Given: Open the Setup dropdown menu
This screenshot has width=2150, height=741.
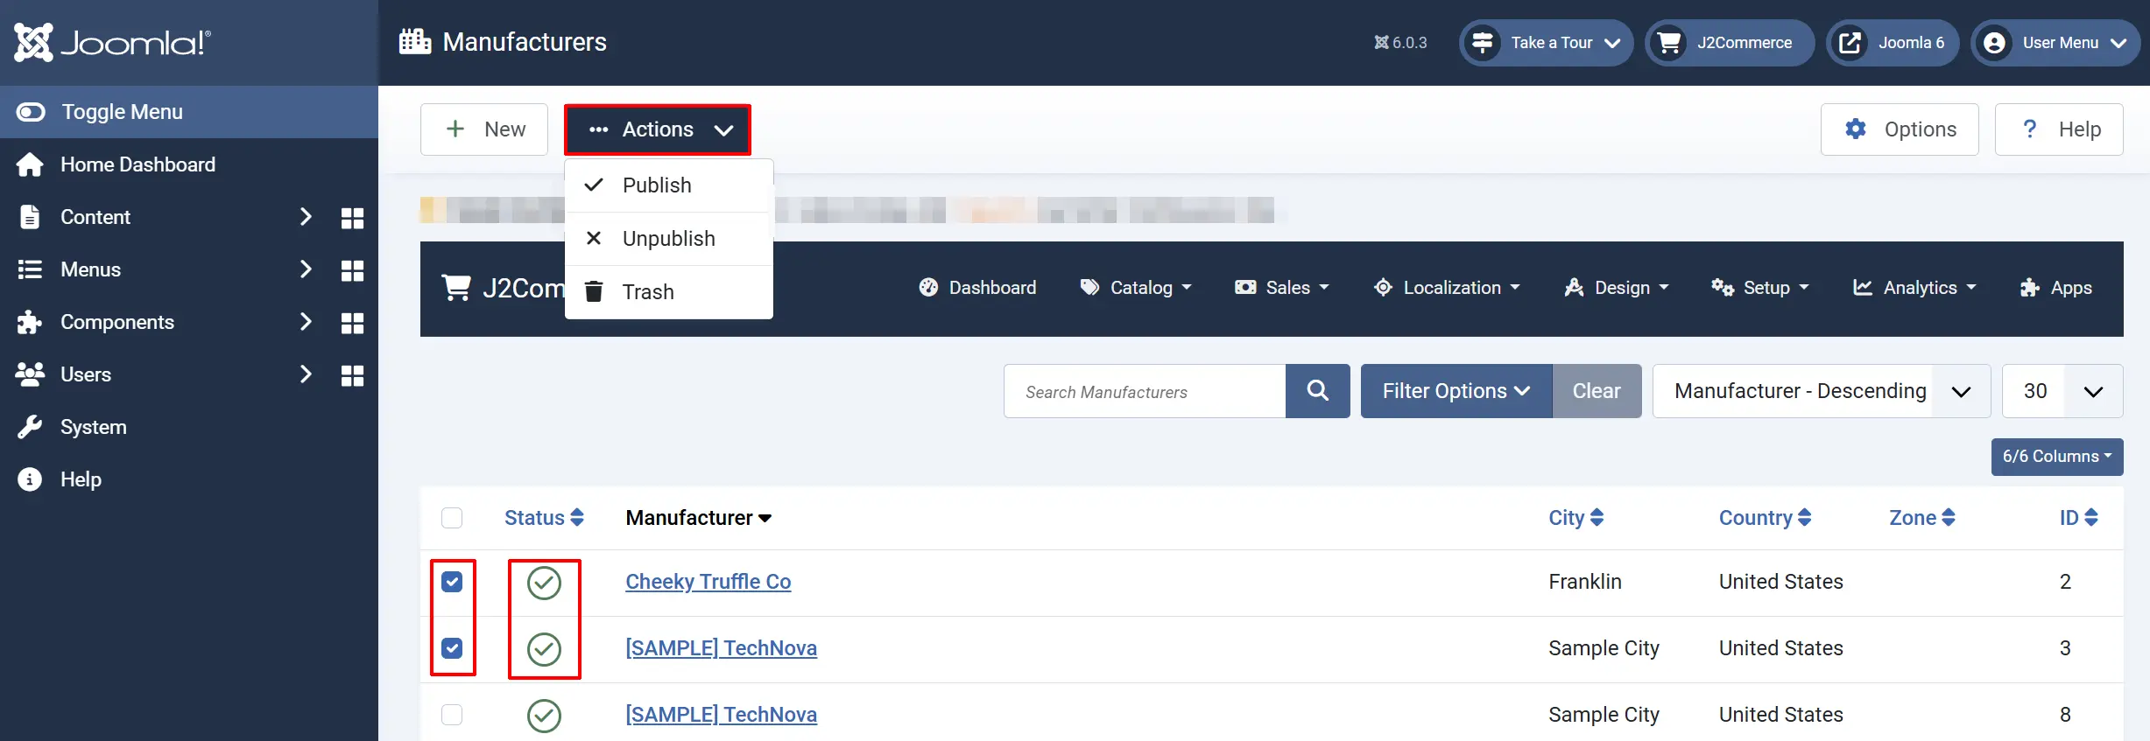Looking at the screenshot, I should point(1760,288).
